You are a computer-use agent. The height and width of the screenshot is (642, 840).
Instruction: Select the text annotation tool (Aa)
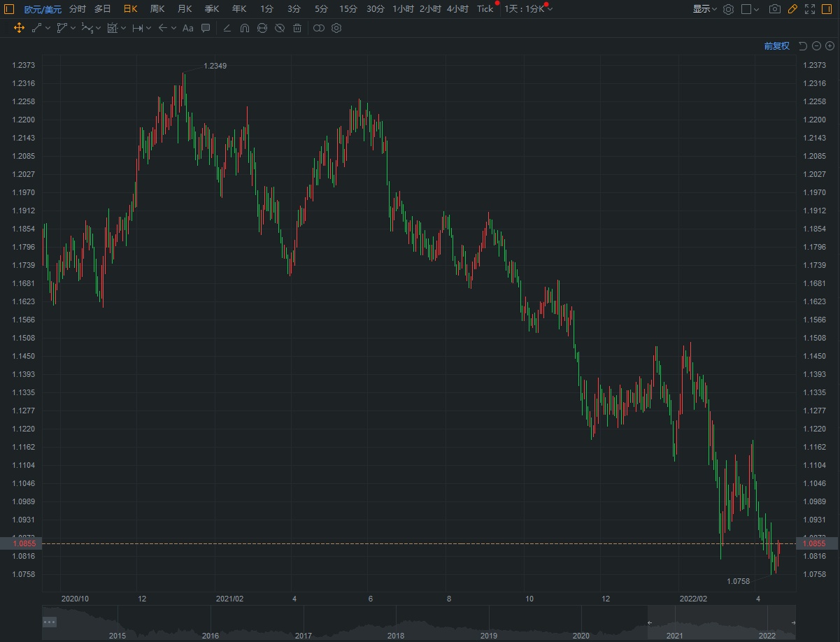click(x=187, y=28)
